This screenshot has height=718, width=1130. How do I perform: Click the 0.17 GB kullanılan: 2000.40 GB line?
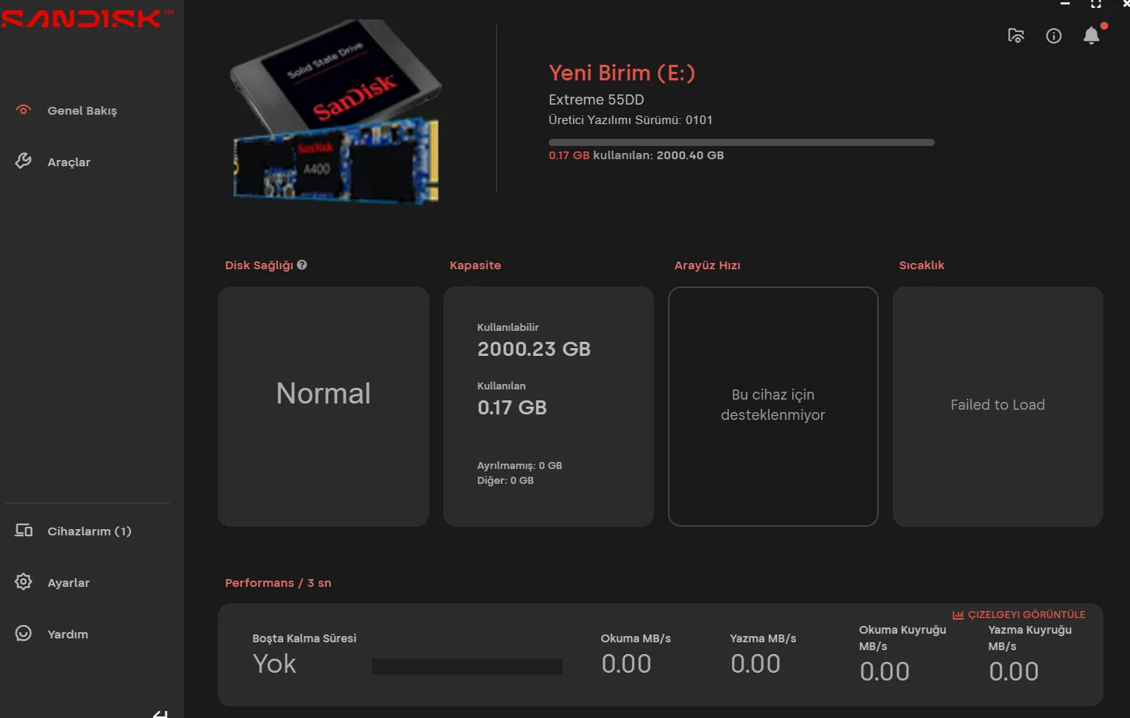[636, 155]
